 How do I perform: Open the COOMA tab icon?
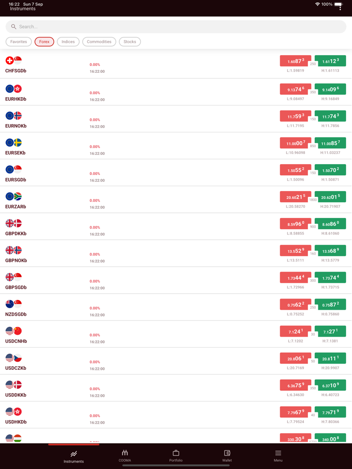pos(125,453)
